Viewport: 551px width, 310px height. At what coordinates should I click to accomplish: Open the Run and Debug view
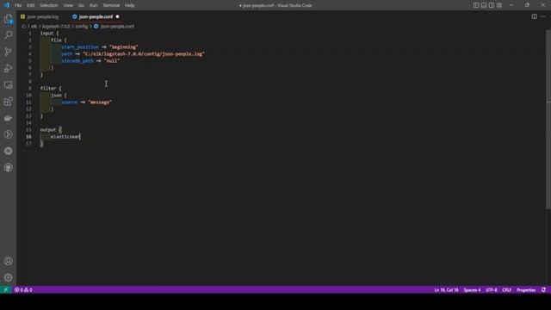tap(8, 68)
